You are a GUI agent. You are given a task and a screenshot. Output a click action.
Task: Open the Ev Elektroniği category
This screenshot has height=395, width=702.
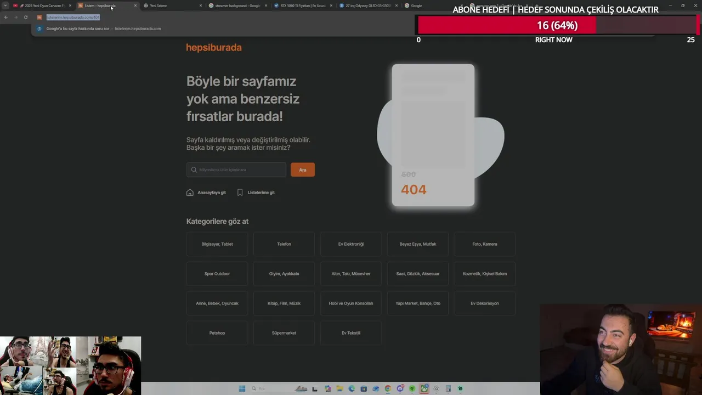click(351, 244)
